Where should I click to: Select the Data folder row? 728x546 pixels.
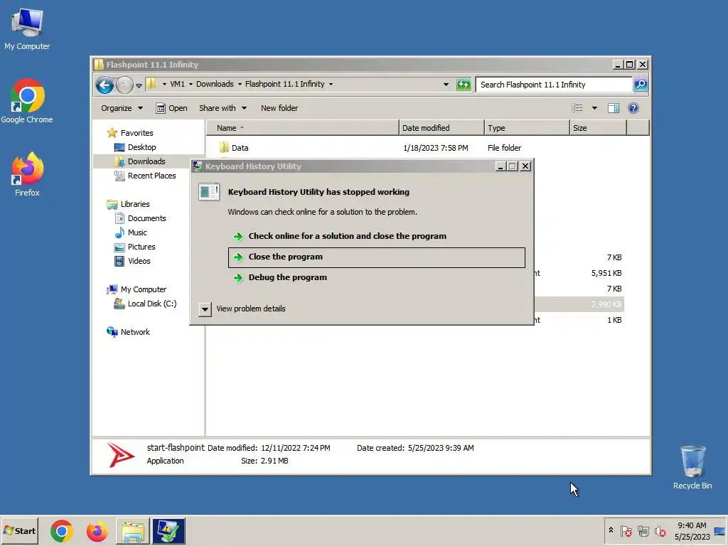coord(415,148)
